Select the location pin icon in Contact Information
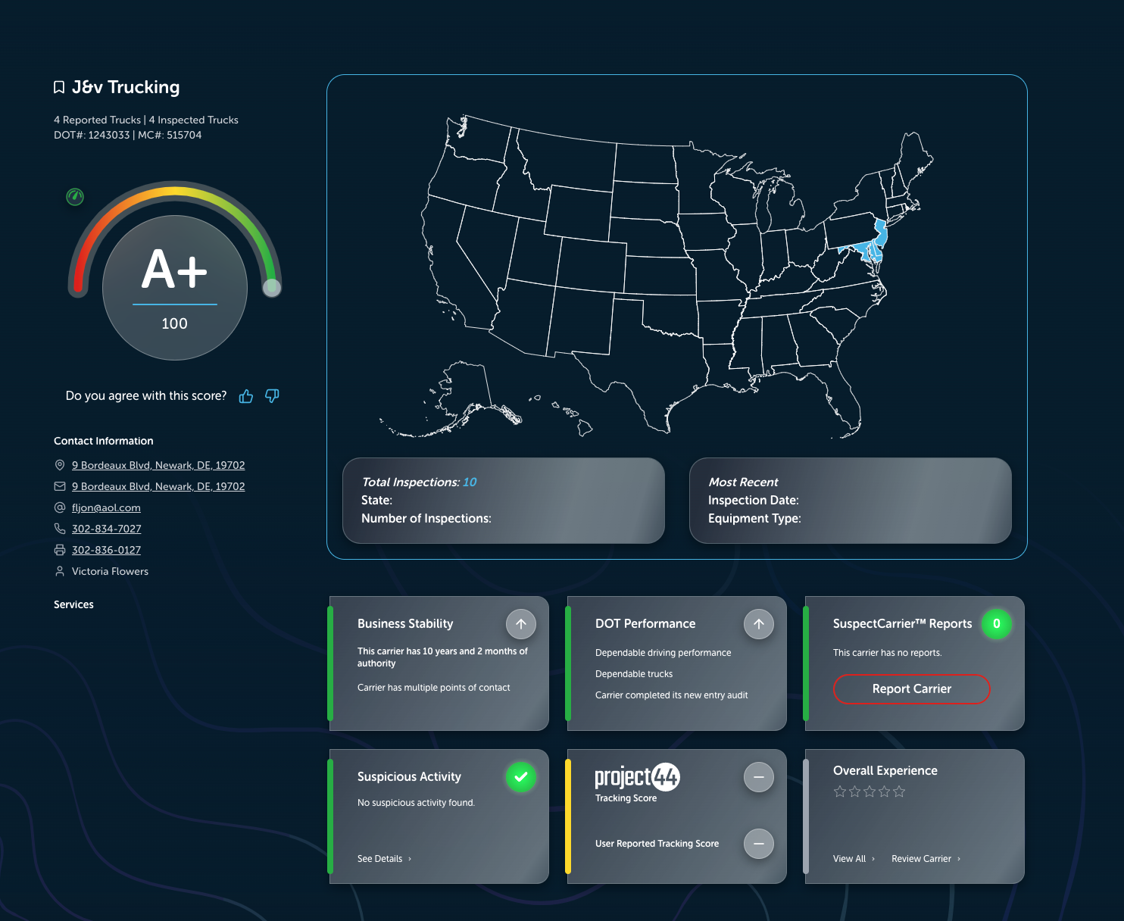Image resolution: width=1124 pixels, height=921 pixels. tap(60, 465)
